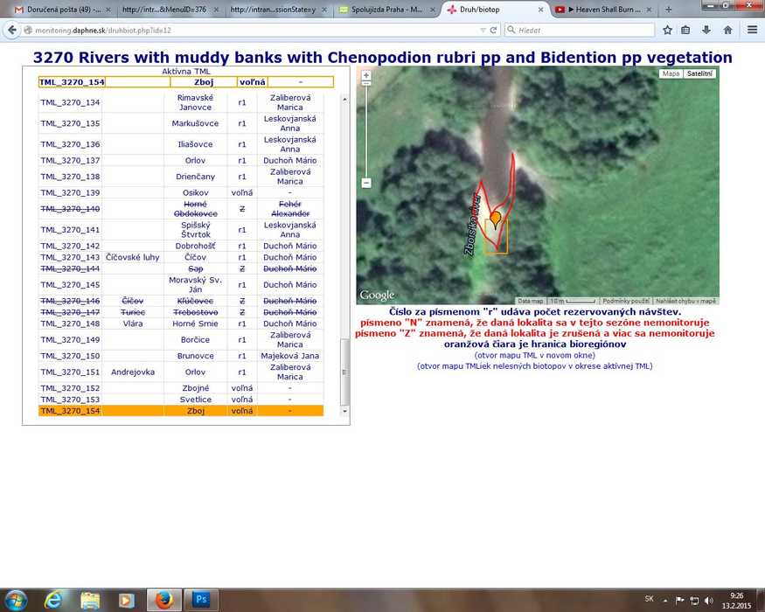Go to the Firefox home page icon
This screenshot has width=765, height=612.
pyautogui.click(x=727, y=31)
